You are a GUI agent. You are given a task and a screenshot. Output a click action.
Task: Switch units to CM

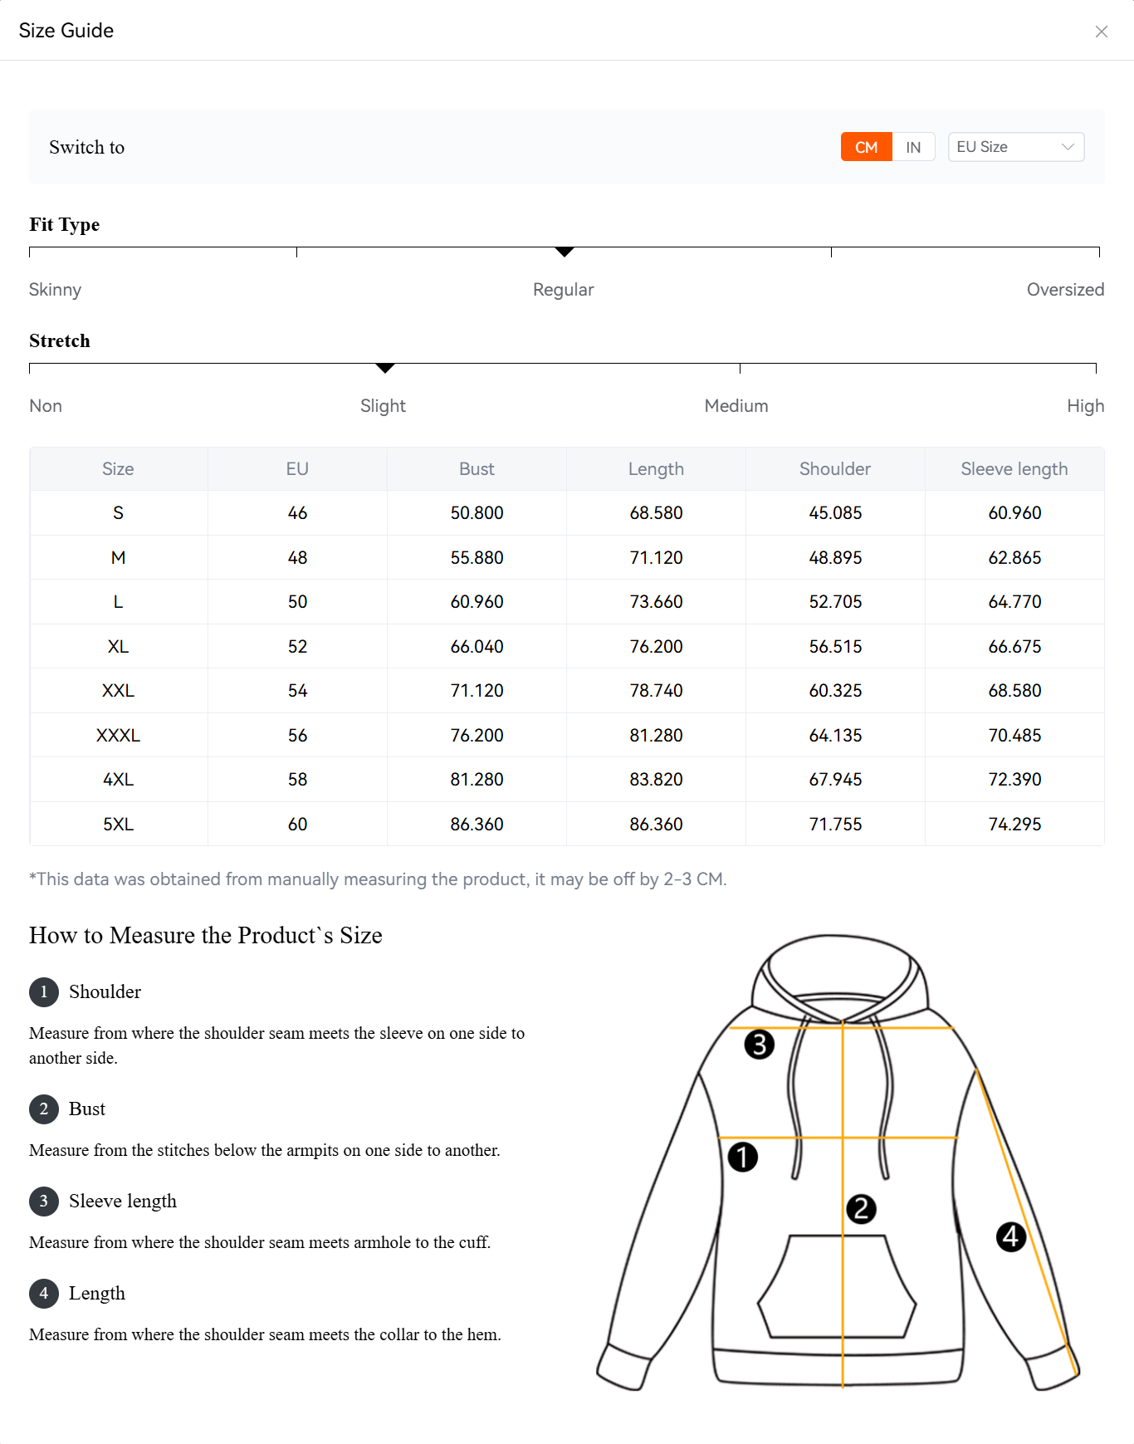point(866,147)
